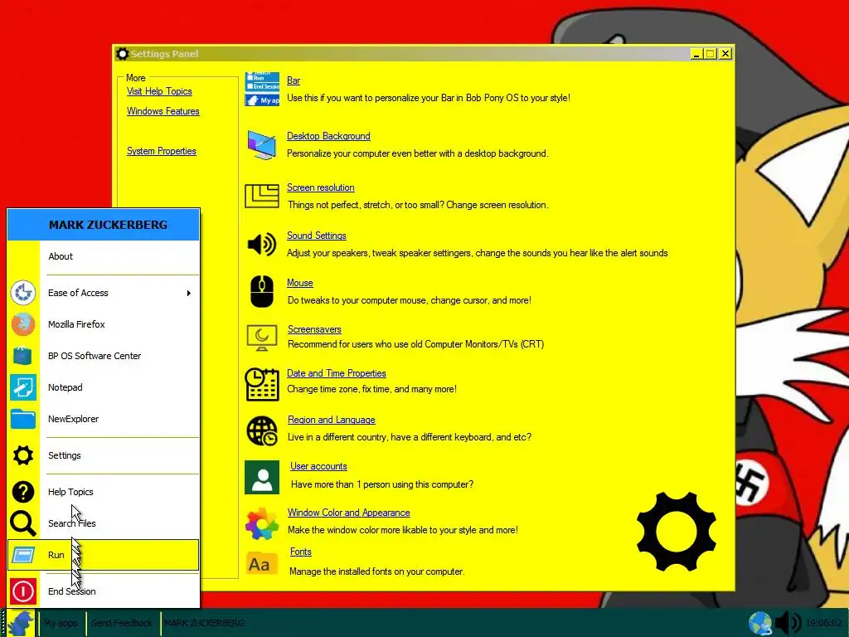849x637 pixels.
Task: Maximize the Settings Panel window
Action: click(x=711, y=54)
